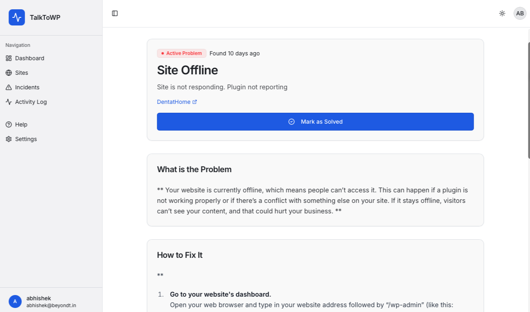Open the DentatHome site link
Screen dimensions: 530x312
click(173, 101)
